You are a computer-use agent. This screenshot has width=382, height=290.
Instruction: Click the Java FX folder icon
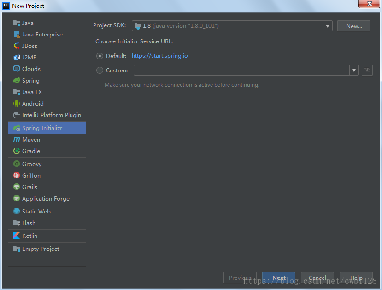pos(17,92)
